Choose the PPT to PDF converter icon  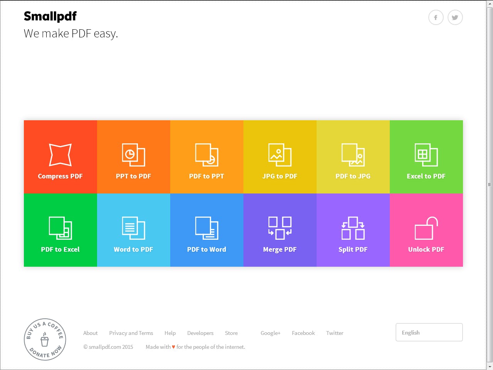click(134, 155)
